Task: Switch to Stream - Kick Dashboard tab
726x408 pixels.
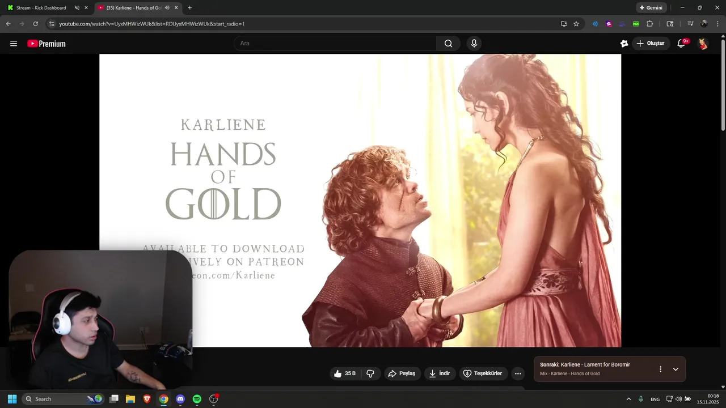Action: click(41, 8)
